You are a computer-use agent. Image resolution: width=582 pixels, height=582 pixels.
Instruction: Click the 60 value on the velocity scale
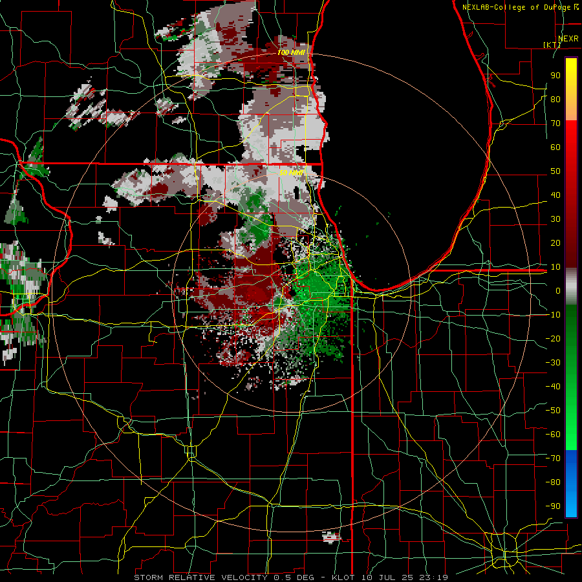[x=555, y=147]
